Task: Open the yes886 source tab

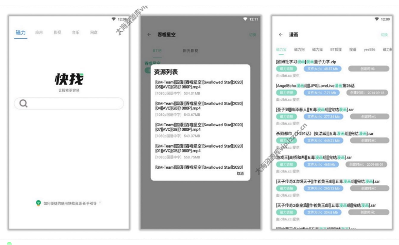Action: (369, 50)
